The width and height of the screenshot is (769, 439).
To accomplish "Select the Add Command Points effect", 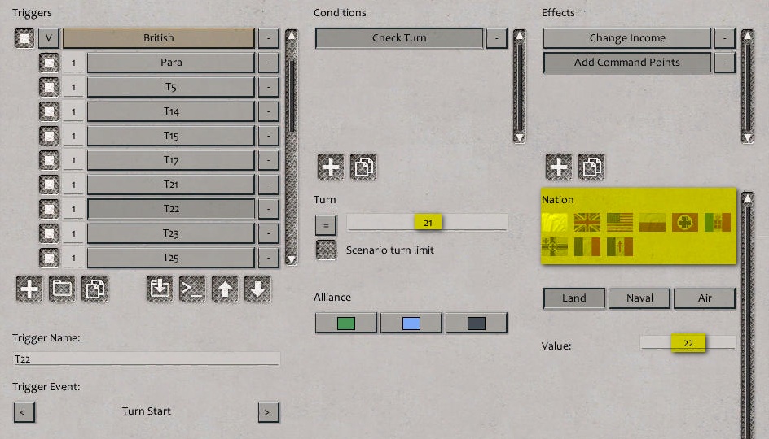I will [627, 63].
